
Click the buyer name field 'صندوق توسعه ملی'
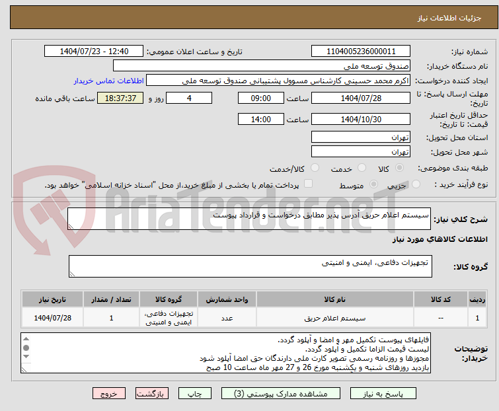(x=262, y=66)
